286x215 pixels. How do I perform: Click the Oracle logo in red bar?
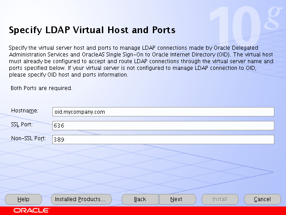31,211
